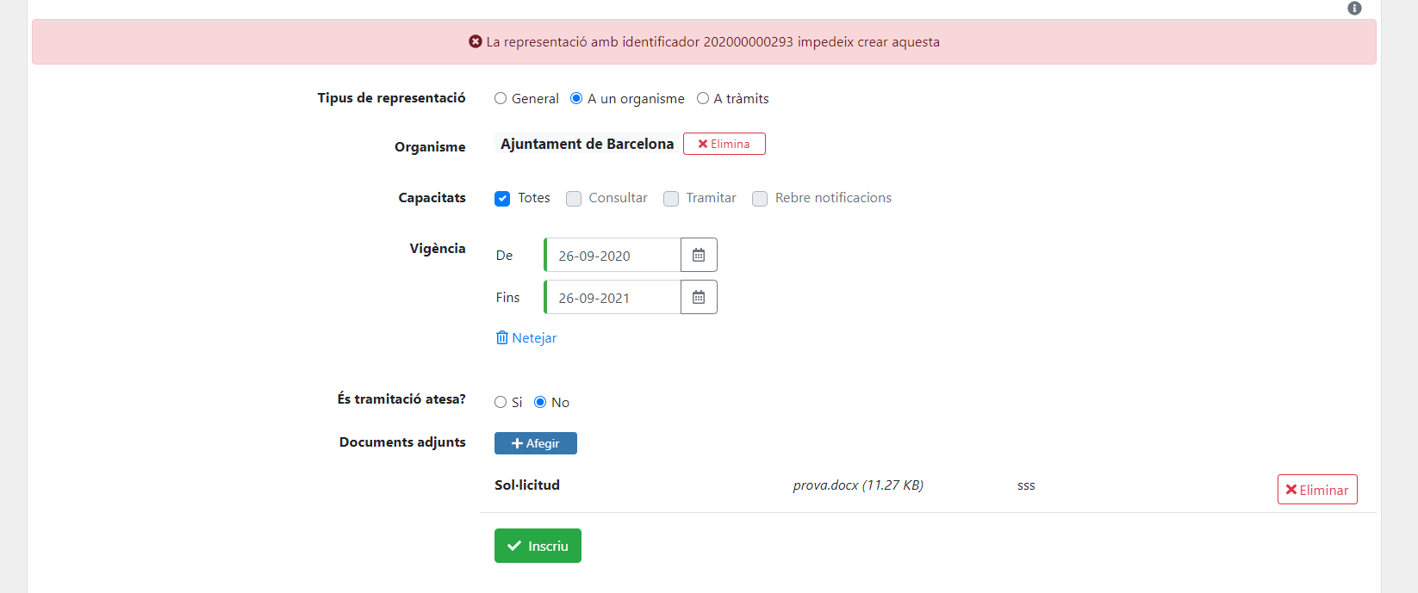Click the De start date field
Screen dimensions: 1418x593
click(613, 256)
